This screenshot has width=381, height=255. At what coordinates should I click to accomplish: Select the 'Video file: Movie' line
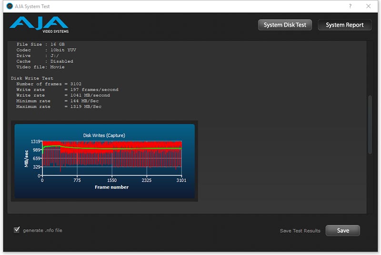40,67
